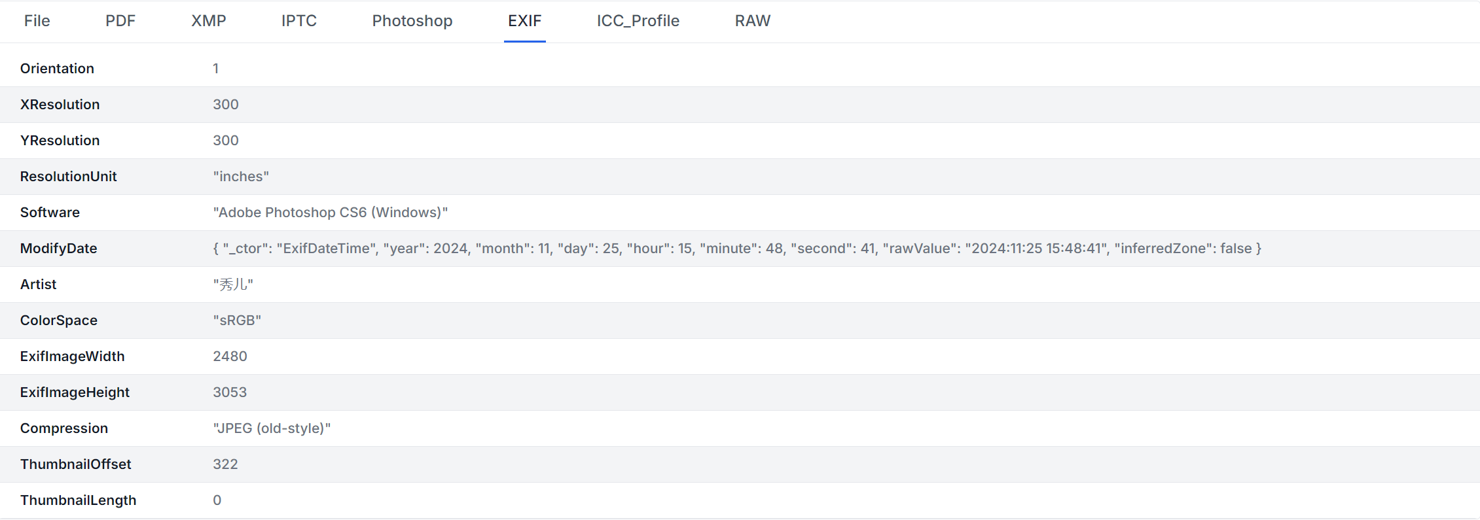This screenshot has height=520, width=1480.
Task: Open the ICC_Profile tab
Action: coord(638,21)
